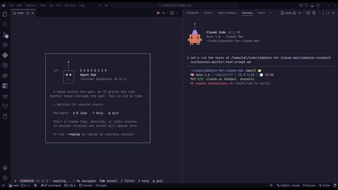Viewport: 338px width, 190px height.
Task: Click the main branch in status bar
Action: tap(14, 185)
